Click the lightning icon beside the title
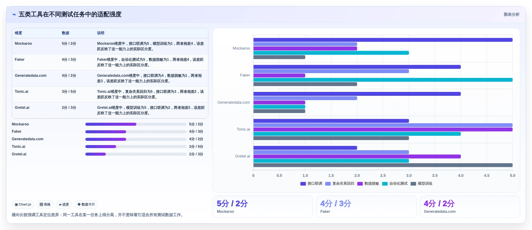532x230 pixels. coord(14,15)
